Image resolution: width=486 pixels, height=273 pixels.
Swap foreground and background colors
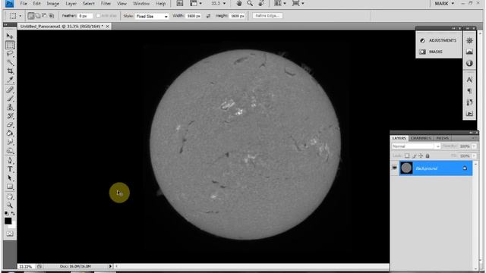tap(13, 213)
